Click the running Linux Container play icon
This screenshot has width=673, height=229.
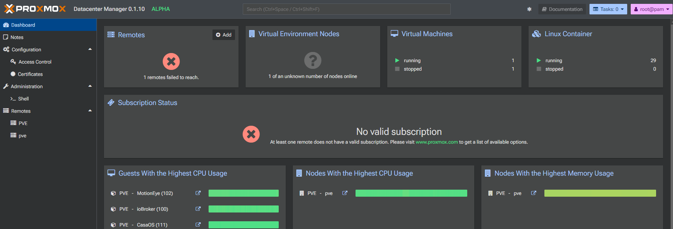pos(539,60)
